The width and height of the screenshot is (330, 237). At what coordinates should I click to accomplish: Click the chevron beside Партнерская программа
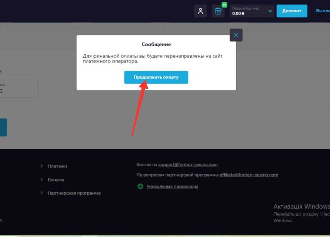coord(41,193)
